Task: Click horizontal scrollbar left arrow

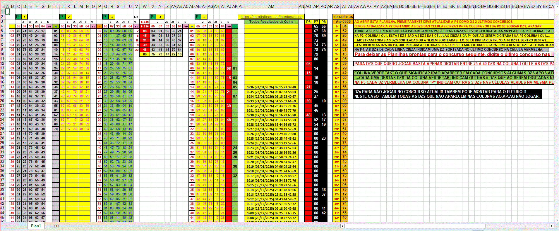Action: [343, 226]
